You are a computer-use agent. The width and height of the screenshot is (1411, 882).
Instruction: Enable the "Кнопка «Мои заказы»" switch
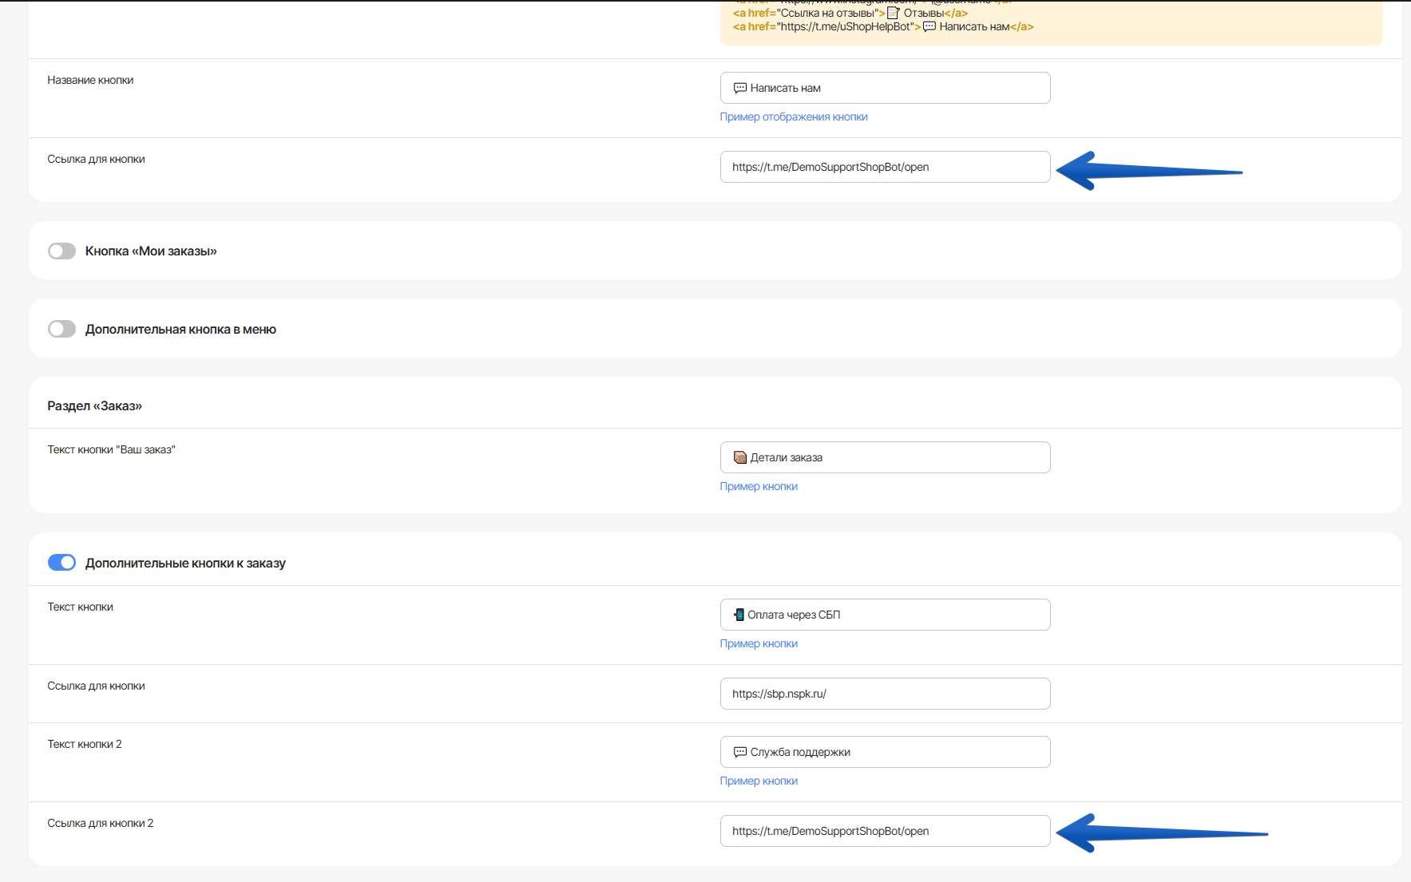[x=61, y=251]
